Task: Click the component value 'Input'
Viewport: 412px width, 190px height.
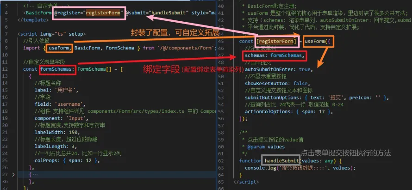Action: (77, 119)
